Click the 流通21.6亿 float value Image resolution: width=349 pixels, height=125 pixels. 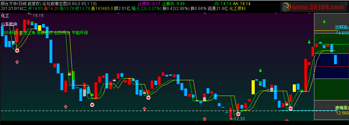(x=218, y=9)
